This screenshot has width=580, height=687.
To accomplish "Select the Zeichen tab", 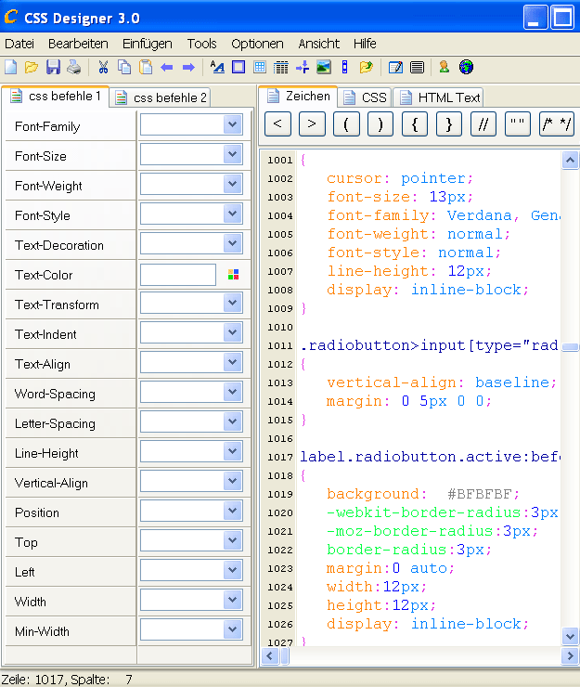I will click(x=298, y=96).
